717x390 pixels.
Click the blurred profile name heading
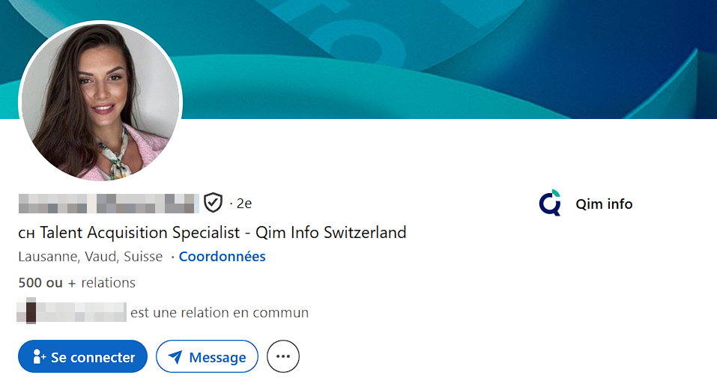coord(107,202)
